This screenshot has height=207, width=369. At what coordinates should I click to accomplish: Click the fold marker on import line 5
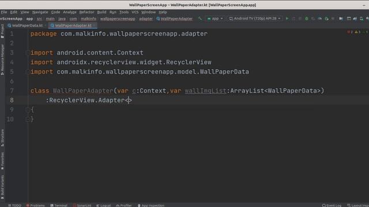click(x=28, y=72)
